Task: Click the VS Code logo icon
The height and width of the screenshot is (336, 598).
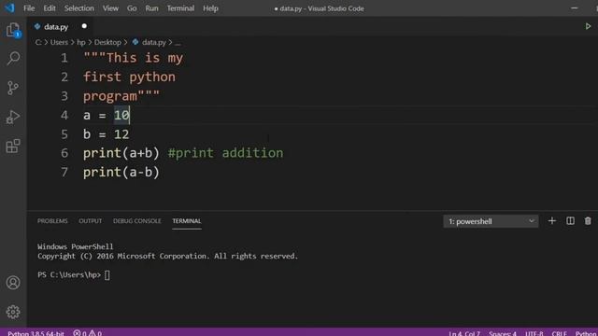Action: coord(9,8)
